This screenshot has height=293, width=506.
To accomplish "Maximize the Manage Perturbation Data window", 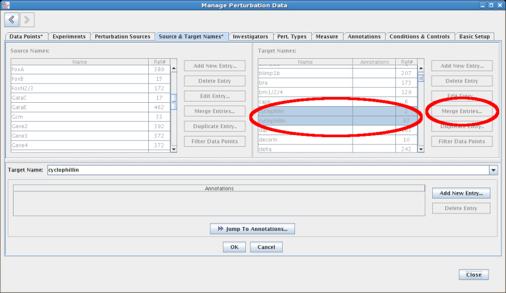I will [490, 5].
